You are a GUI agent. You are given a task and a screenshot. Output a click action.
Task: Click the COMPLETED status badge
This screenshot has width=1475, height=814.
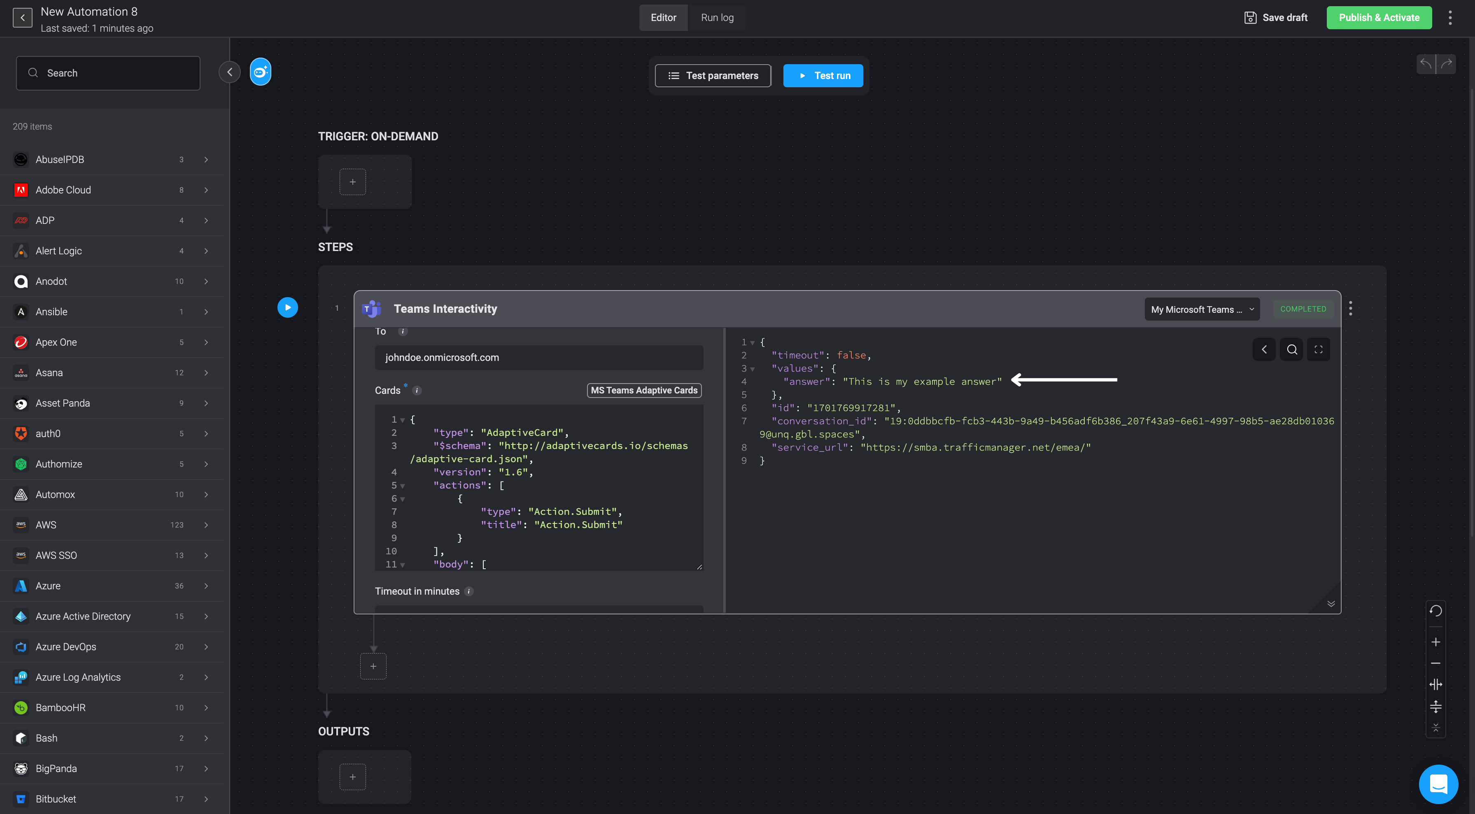1303,309
